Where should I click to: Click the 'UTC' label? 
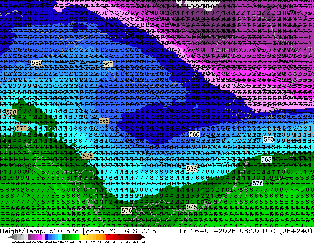click(269, 231)
